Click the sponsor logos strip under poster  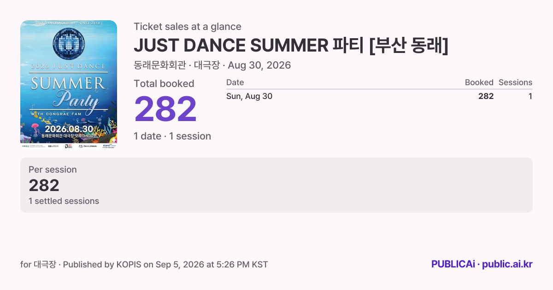coord(69,146)
